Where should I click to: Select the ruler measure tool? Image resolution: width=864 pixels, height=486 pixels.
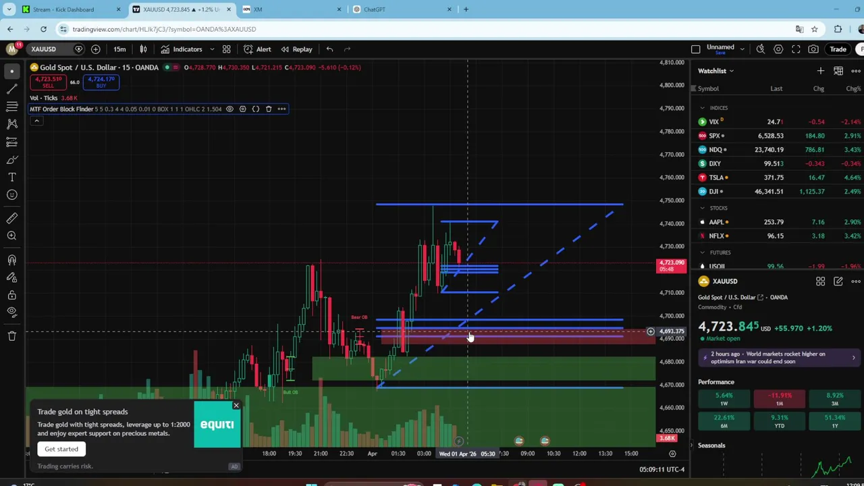click(x=11, y=218)
